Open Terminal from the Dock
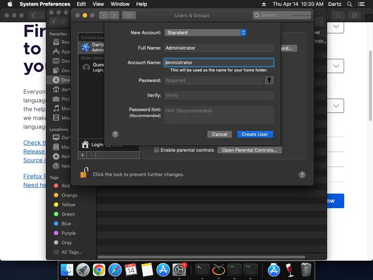Image resolution: width=373 pixels, height=280 pixels. pyautogui.click(x=203, y=270)
